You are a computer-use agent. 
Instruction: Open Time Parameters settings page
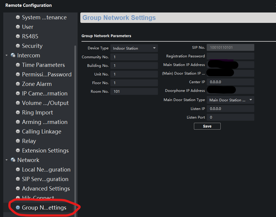pos(43,65)
